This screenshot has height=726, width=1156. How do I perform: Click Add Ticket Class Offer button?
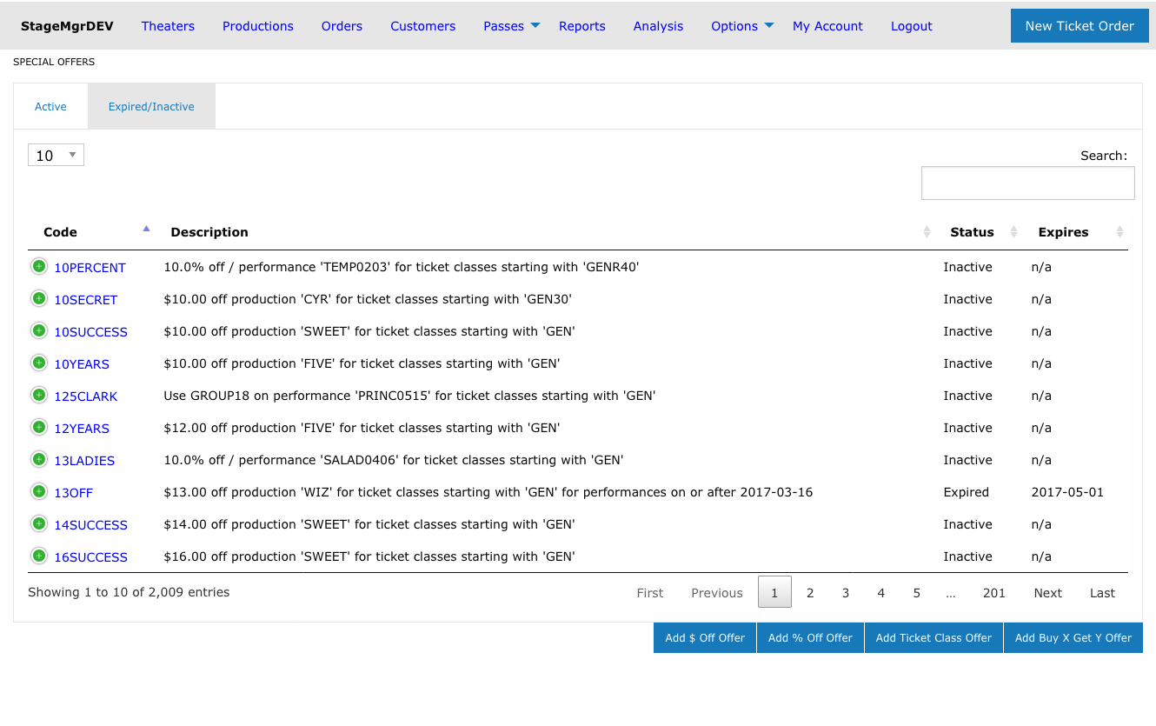click(933, 637)
